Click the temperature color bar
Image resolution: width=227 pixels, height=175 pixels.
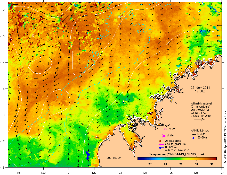(x=177, y=159)
